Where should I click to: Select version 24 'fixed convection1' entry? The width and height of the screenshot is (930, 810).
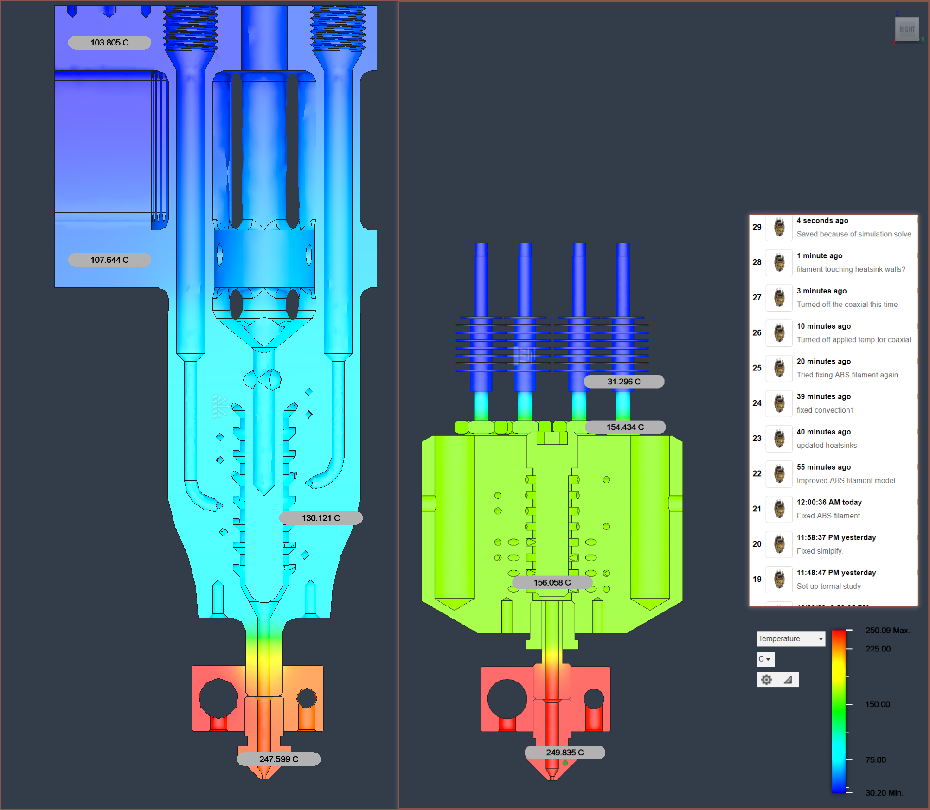pos(825,410)
